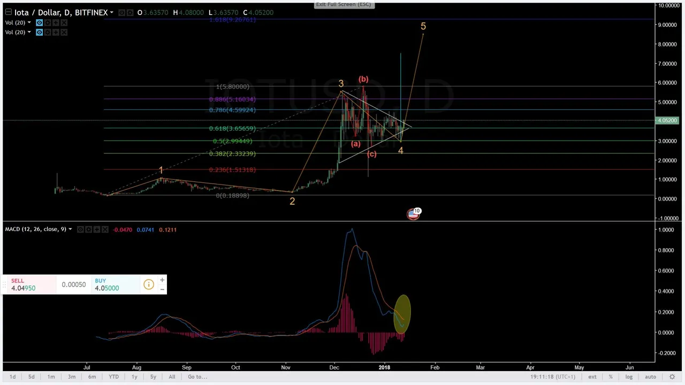Screen dimensions: 685x385
Task: Open settings gear of first Vol (20)
Action: coord(48,22)
